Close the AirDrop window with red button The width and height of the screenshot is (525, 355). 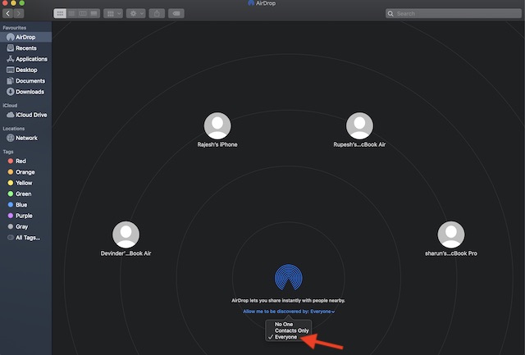coord(5,3)
